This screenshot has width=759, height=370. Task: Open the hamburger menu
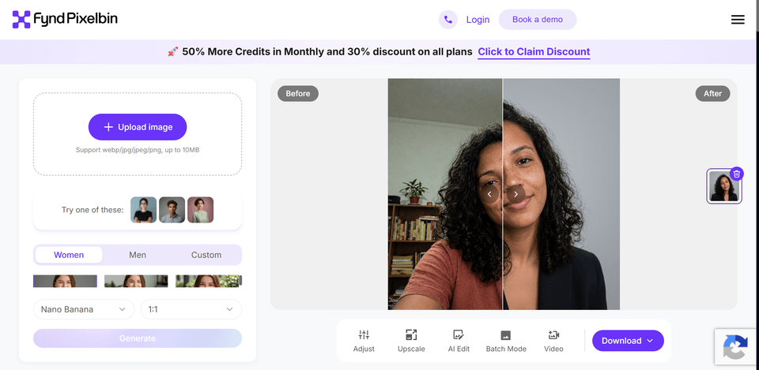(x=738, y=20)
